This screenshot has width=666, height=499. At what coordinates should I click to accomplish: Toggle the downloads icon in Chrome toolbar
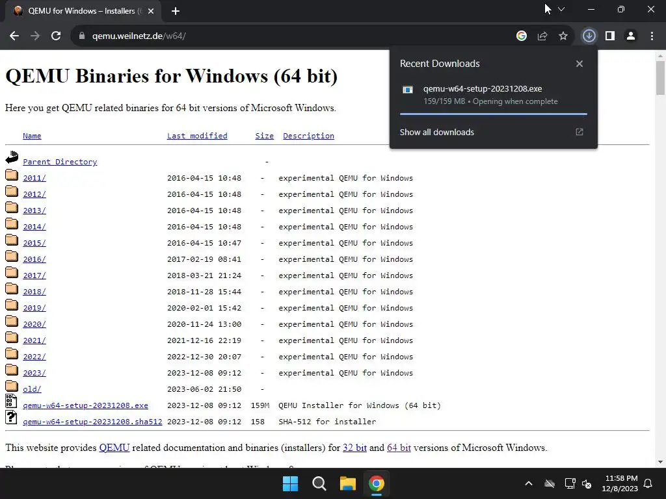coord(589,36)
